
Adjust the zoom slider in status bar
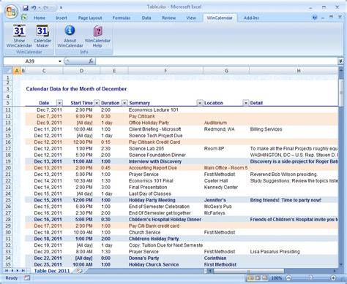[310, 277]
